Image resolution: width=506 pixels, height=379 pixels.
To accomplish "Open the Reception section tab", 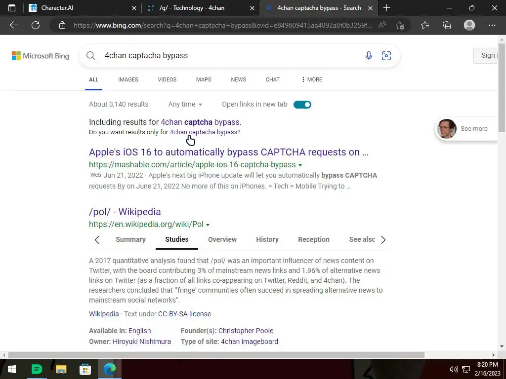I will (x=314, y=239).
